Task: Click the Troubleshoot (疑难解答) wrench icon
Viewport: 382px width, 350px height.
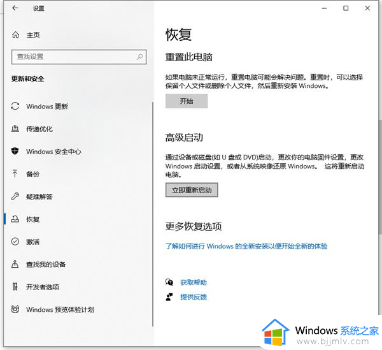Action: (15, 196)
